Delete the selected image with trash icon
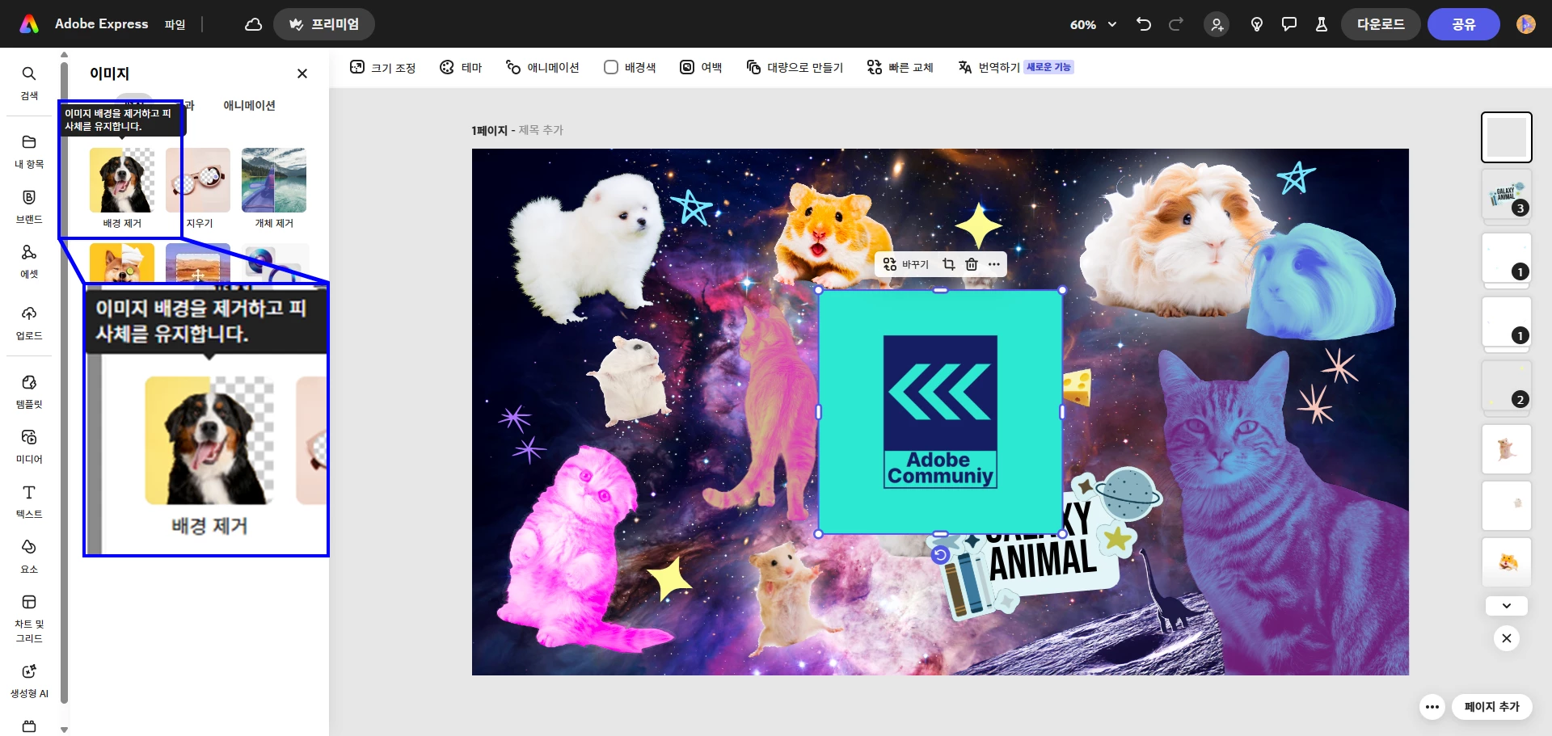This screenshot has height=736, width=1552. [972, 264]
